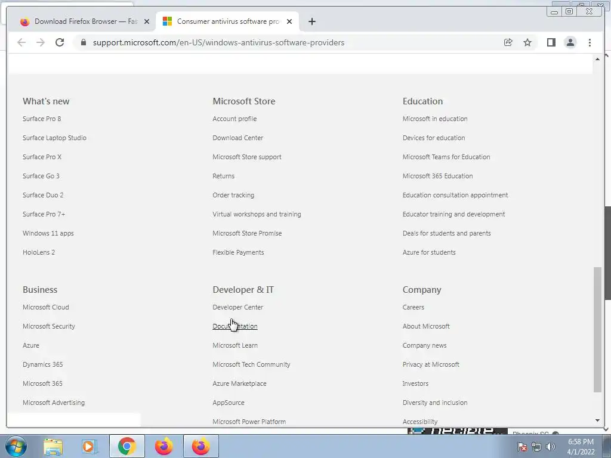The image size is (611, 458).
Task: Open Virtual workshops and training link
Action: 257,214
